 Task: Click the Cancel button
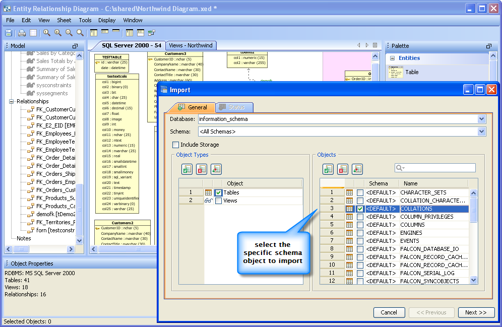pos(389,312)
